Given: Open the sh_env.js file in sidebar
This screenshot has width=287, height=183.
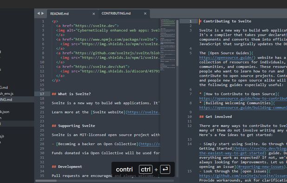Looking at the screenshot, I should pos(7,94).
